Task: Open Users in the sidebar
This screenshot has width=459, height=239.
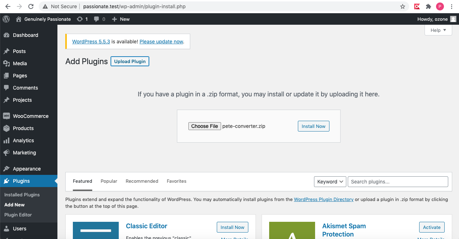Action: click(x=19, y=229)
